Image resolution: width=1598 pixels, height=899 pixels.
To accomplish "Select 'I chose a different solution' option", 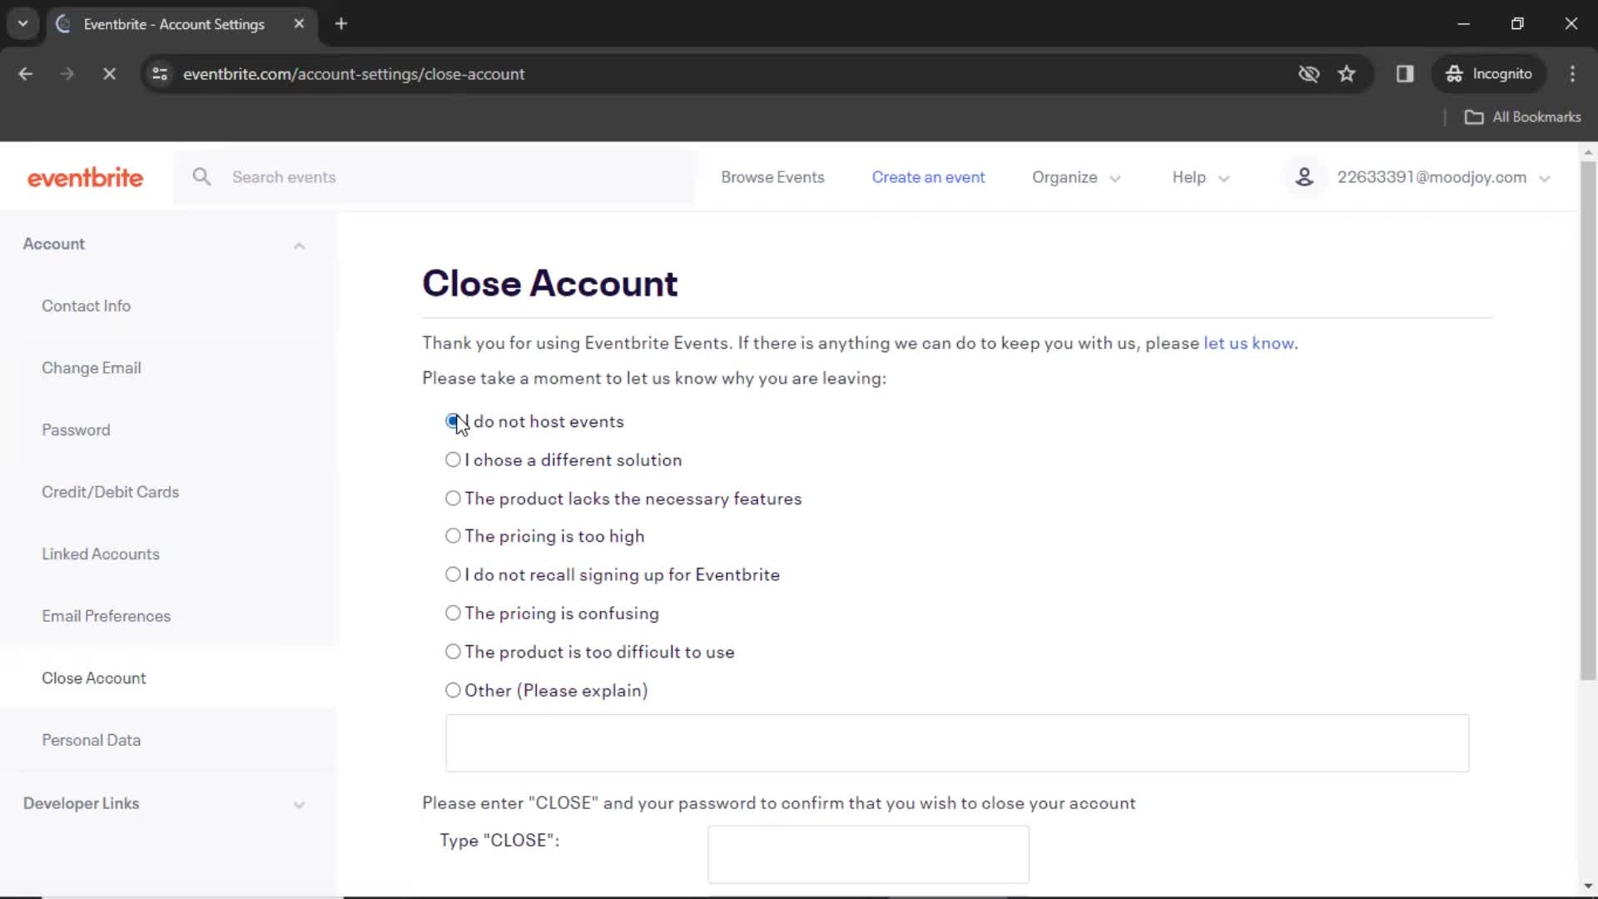I will (x=453, y=459).
